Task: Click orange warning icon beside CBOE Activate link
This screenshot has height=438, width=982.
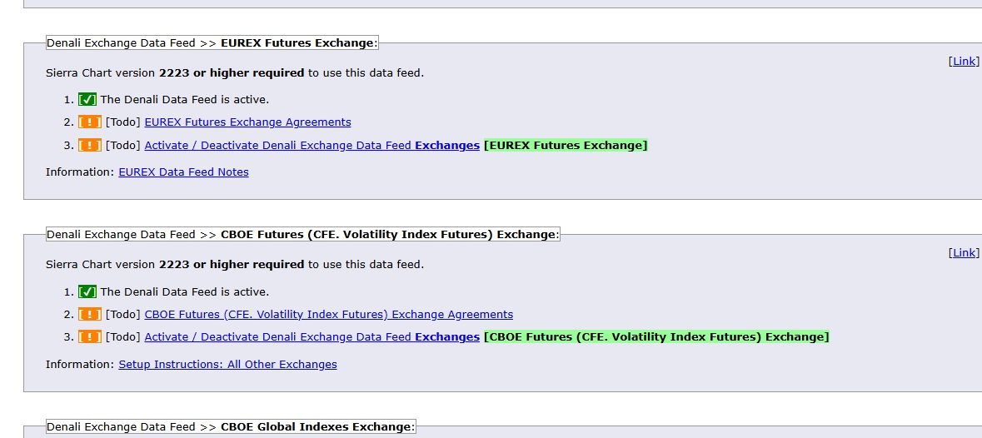Action: point(90,336)
